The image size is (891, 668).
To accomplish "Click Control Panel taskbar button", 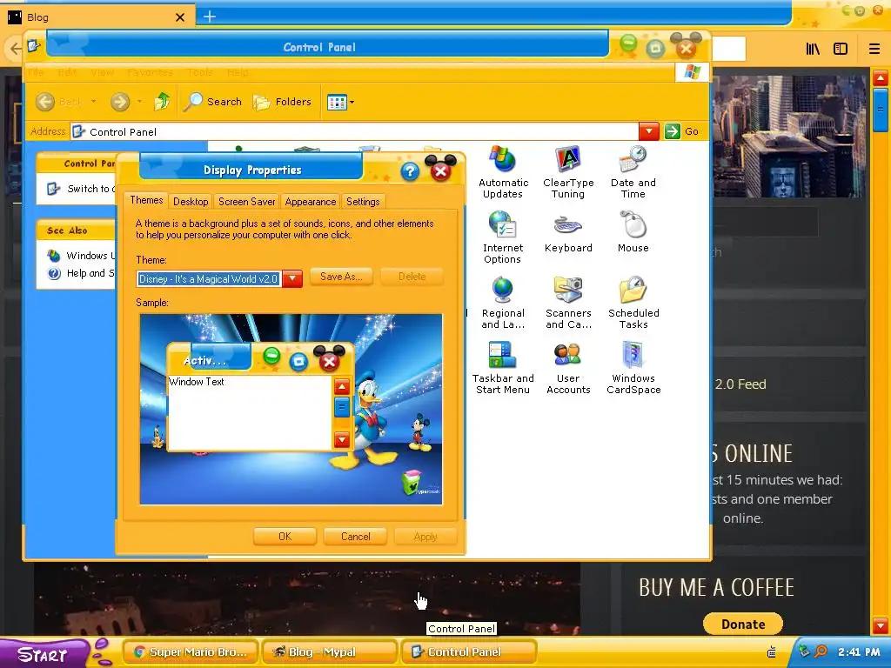I will tap(469, 652).
